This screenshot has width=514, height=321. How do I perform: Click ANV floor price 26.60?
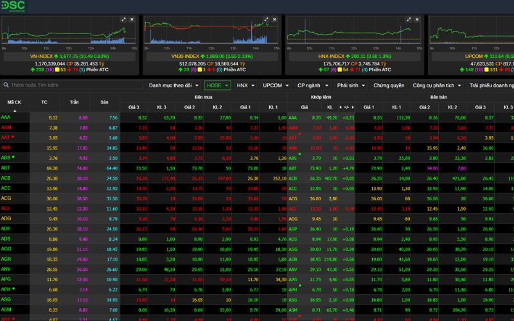112,270
